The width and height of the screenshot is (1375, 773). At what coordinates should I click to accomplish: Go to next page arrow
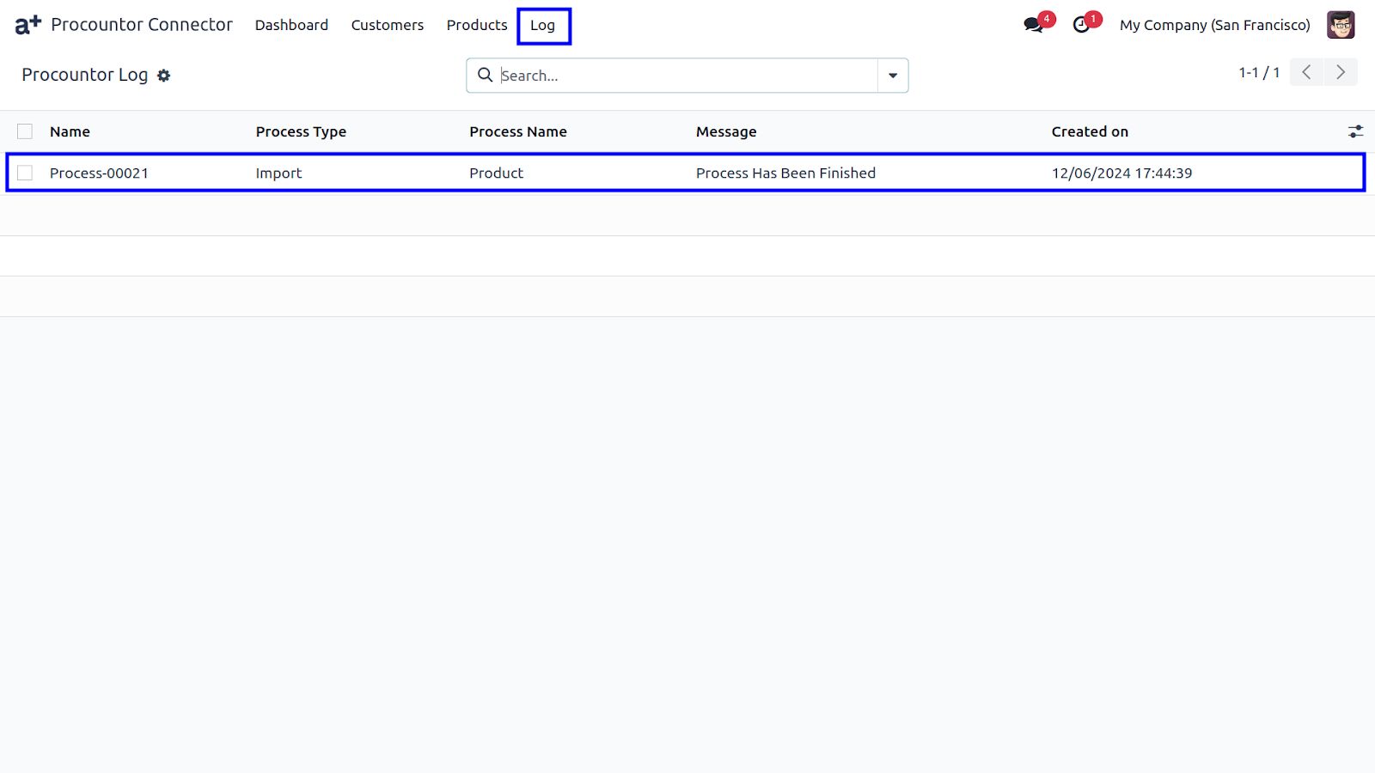click(x=1341, y=72)
